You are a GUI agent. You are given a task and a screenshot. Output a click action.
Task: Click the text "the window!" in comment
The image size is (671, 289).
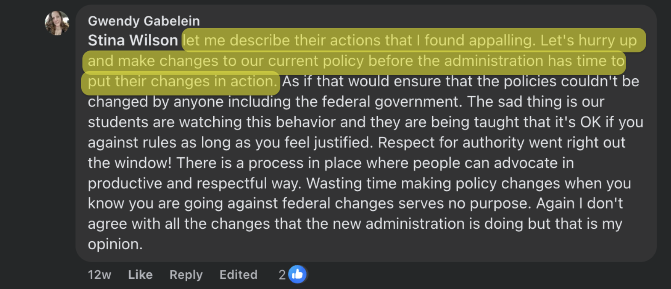pyautogui.click(x=130, y=163)
